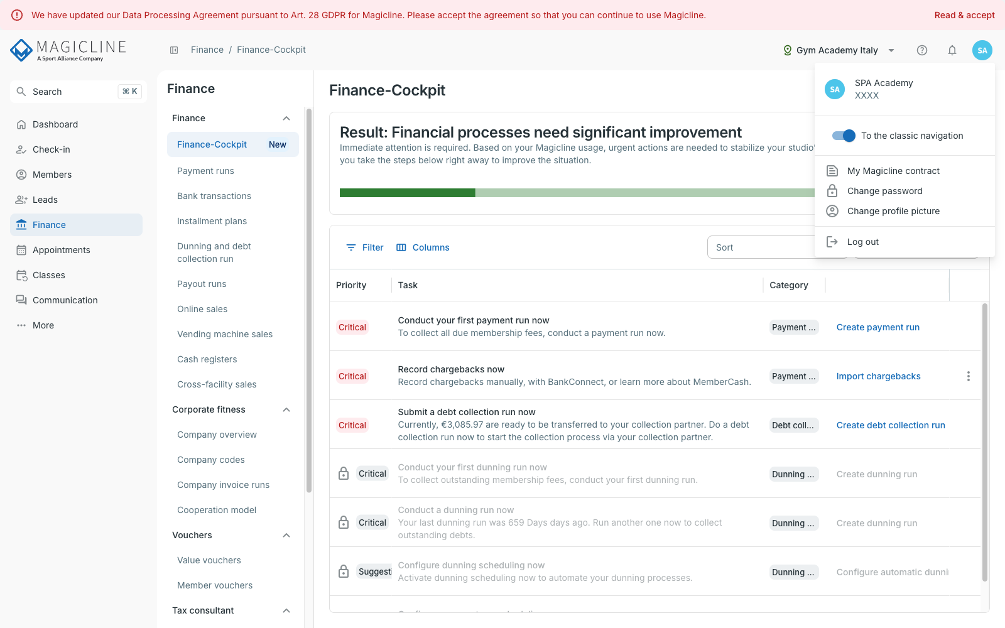Click the Appointments calendar icon
Image resolution: width=1005 pixels, height=628 pixels.
(x=21, y=250)
